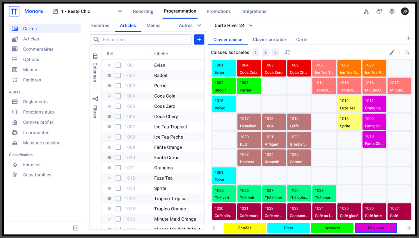This screenshot has height=238, width=419.
Task: Check the box for article 1006 Coca Chery
Action: point(118,117)
